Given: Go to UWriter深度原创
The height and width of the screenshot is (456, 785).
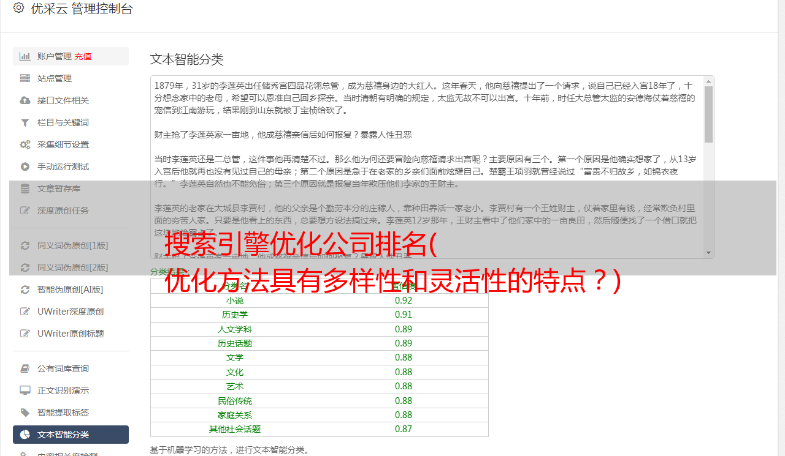Looking at the screenshot, I should (71, 312).
